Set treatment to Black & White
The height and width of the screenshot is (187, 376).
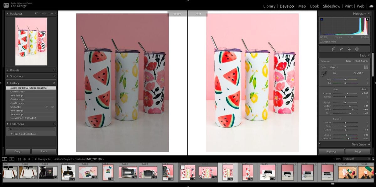coord(362,61)
